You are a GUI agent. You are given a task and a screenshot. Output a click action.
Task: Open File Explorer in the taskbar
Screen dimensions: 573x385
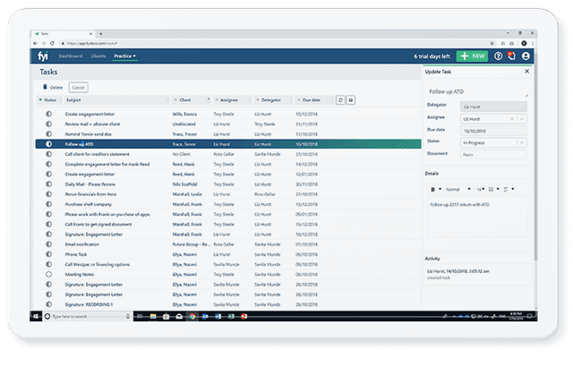point(153,316)
